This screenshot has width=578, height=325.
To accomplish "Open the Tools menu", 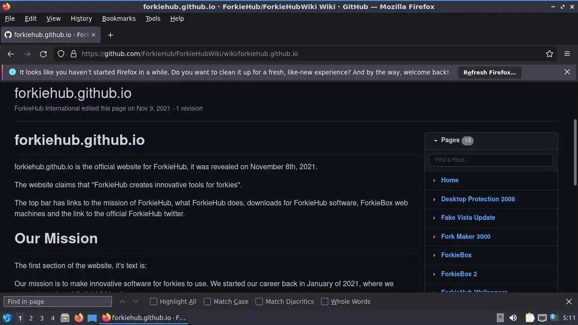I will (x=153, y=19).
